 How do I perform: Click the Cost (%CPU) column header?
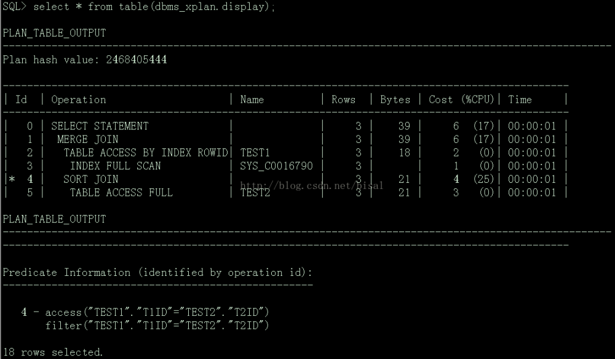coord(461,99)
